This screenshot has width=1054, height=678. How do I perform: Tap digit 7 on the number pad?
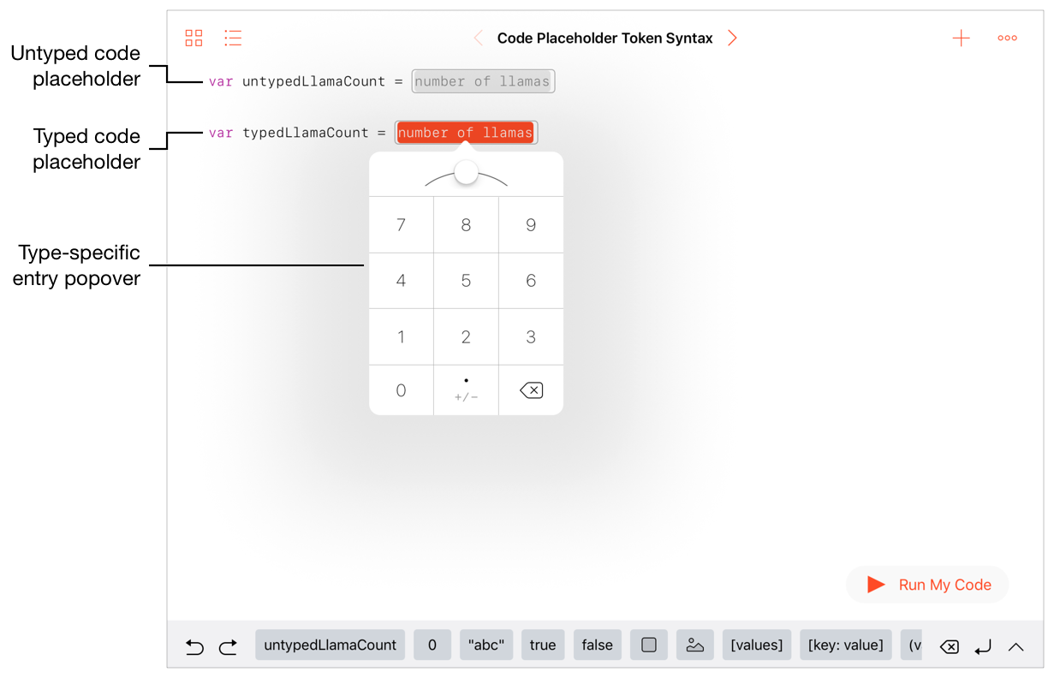401,225
